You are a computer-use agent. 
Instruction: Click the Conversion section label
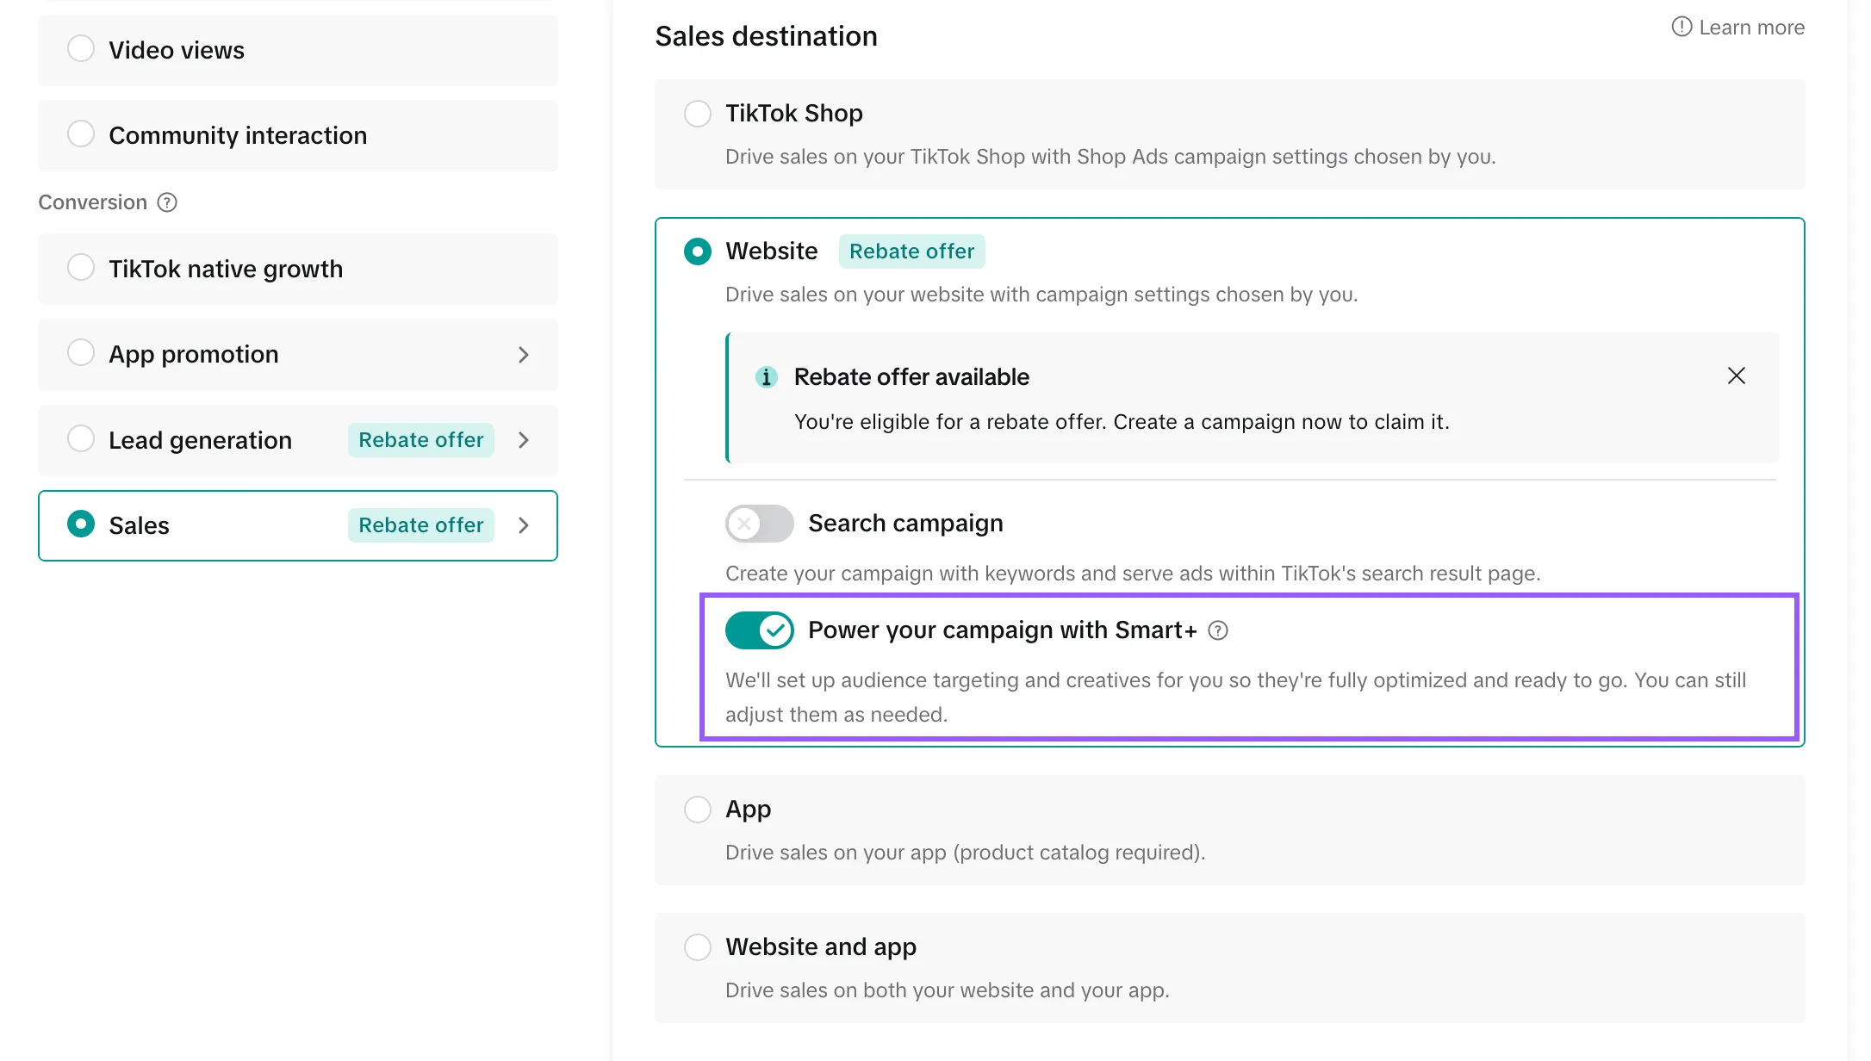[93, 202]
